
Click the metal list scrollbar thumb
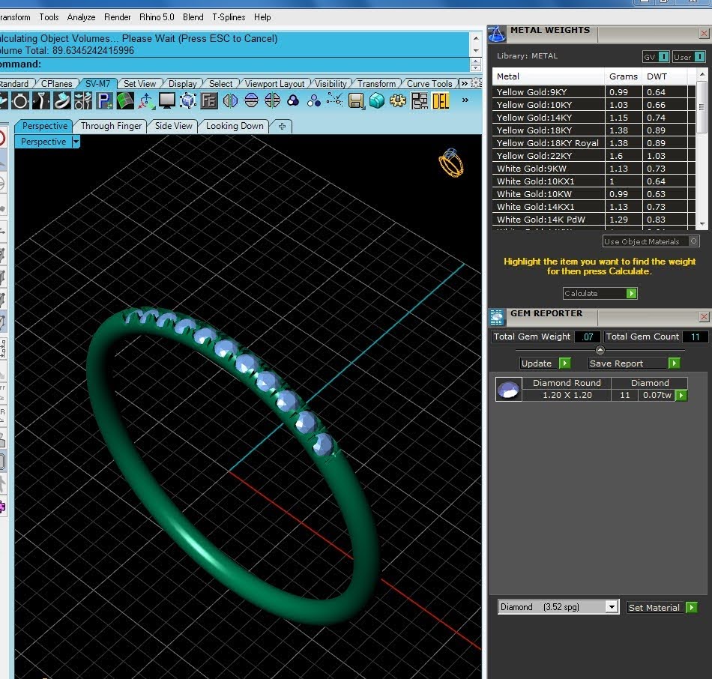[702, 107]
